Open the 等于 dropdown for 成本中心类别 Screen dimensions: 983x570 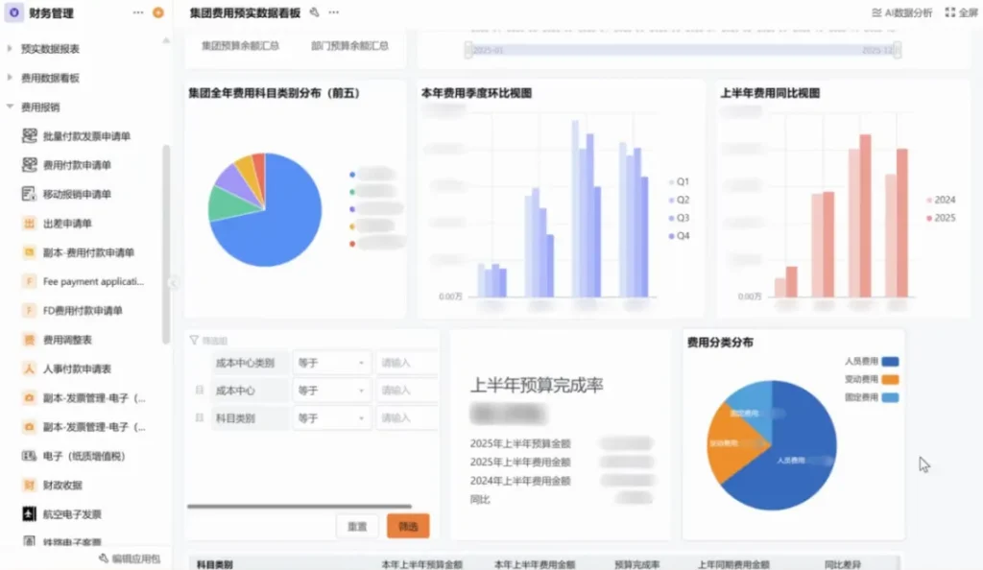point(331,364)
